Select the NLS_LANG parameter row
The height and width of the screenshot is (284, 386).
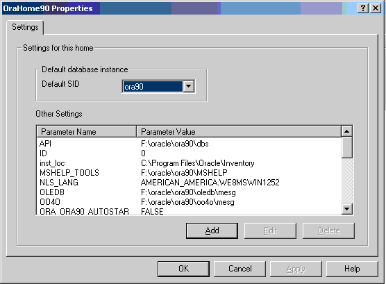tap(189, 182)
